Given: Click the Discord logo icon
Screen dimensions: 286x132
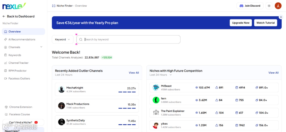Looking at the screenshot, I should click(242, 6).
